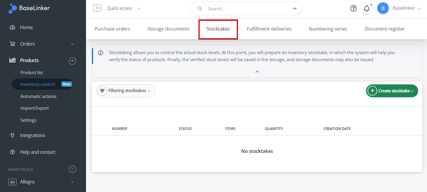Image resolution: width=427 pixels, height=192 pixels.
Task: Expand the Orders submenu chevron
Action: click(72, 44)
